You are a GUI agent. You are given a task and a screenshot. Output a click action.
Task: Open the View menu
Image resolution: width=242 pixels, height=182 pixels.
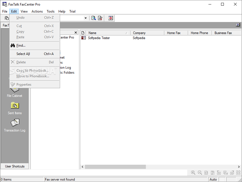(24, 11)
